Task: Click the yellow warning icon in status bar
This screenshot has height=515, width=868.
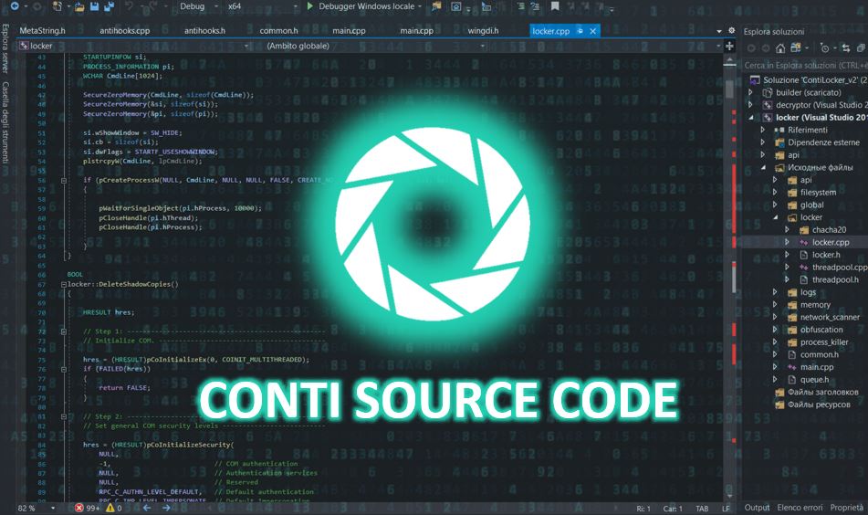Action: pos(111,508)
